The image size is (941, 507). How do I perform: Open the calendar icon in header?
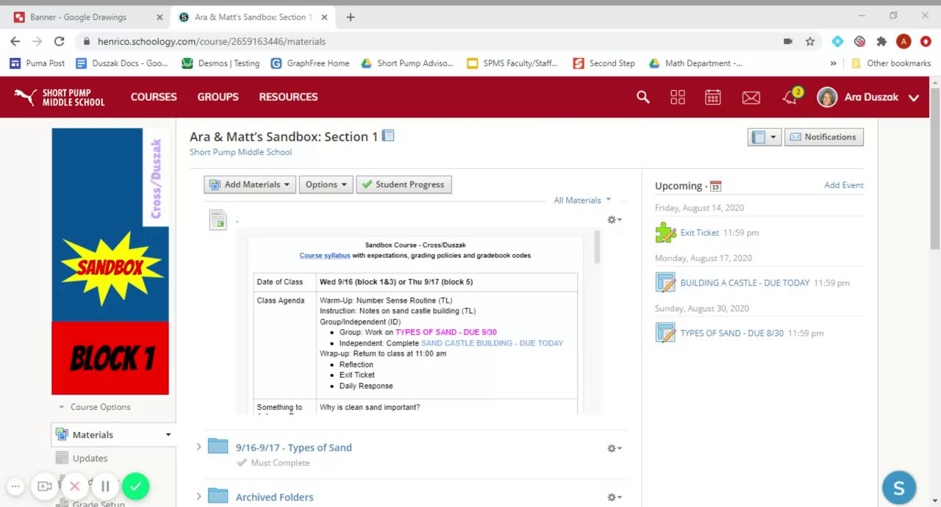pos(712,97)
